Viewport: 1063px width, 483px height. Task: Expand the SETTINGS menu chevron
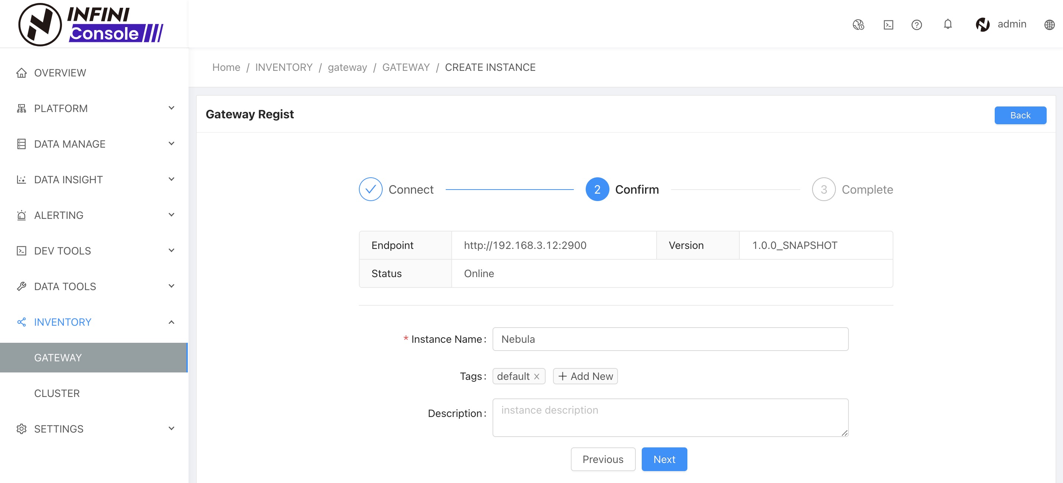point(171,428)
